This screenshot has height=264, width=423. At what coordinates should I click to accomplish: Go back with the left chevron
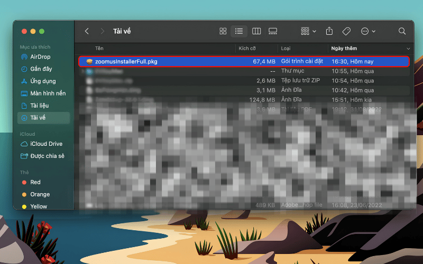pos(87,31)
